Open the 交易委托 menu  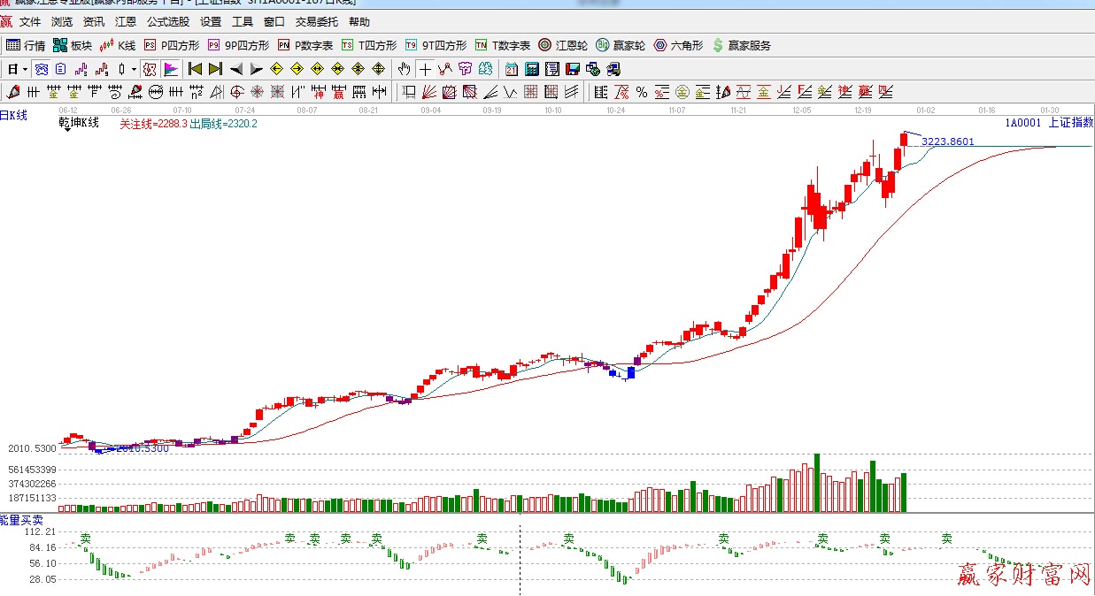tap(317, 22)
